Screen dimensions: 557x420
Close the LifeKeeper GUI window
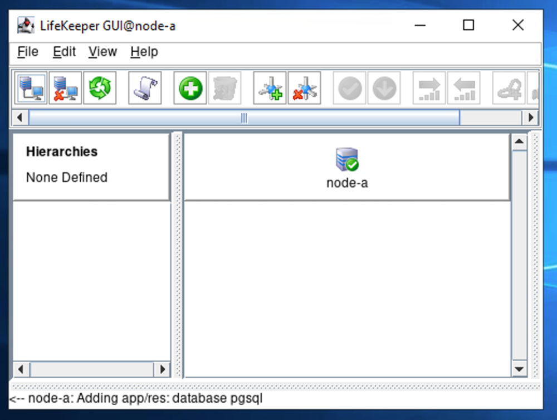point(518,25)
